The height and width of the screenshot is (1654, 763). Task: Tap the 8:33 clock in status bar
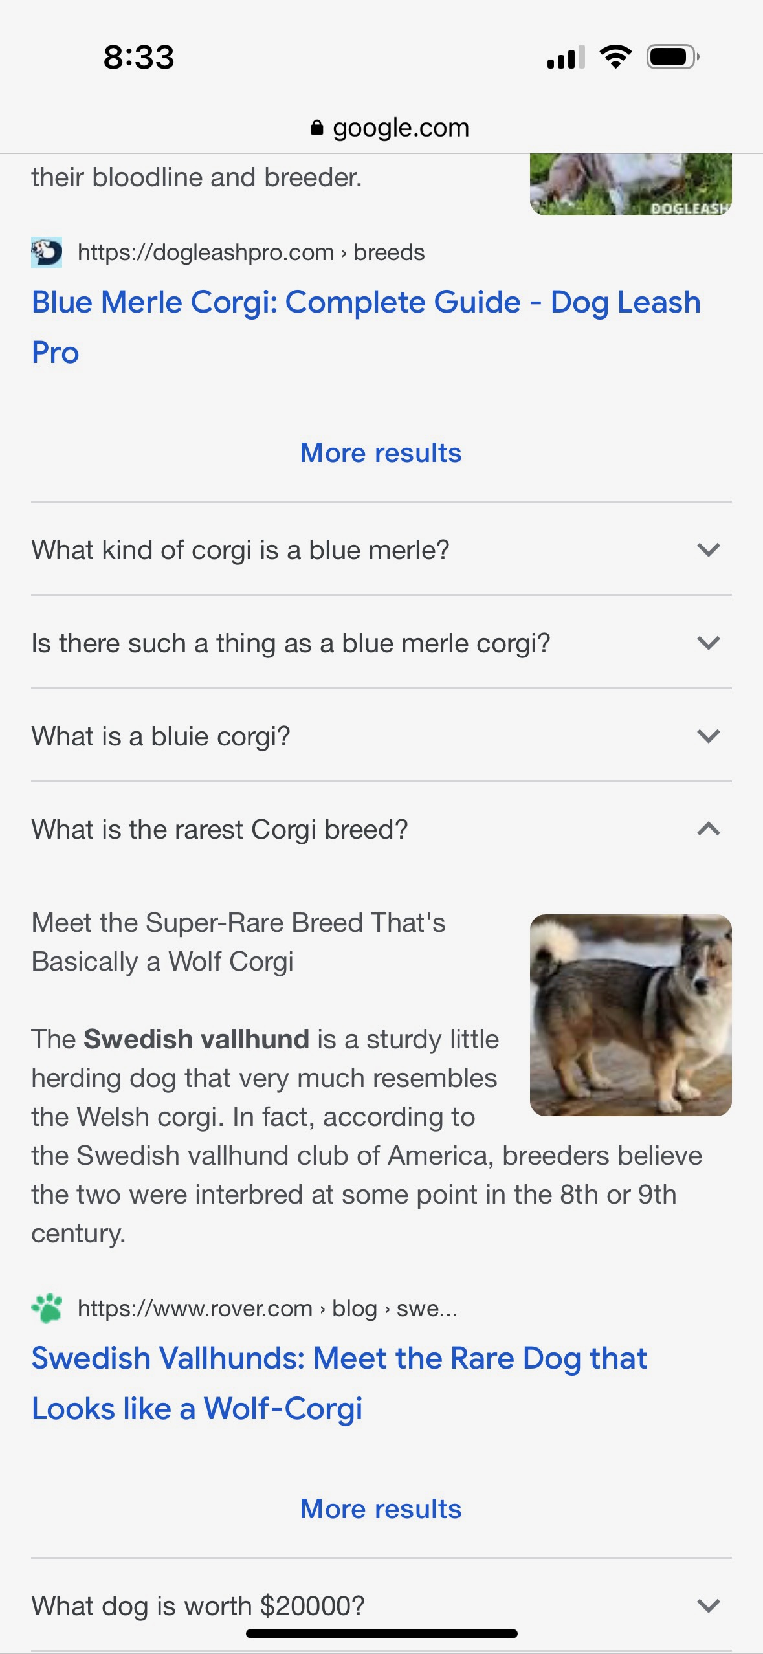139,57
